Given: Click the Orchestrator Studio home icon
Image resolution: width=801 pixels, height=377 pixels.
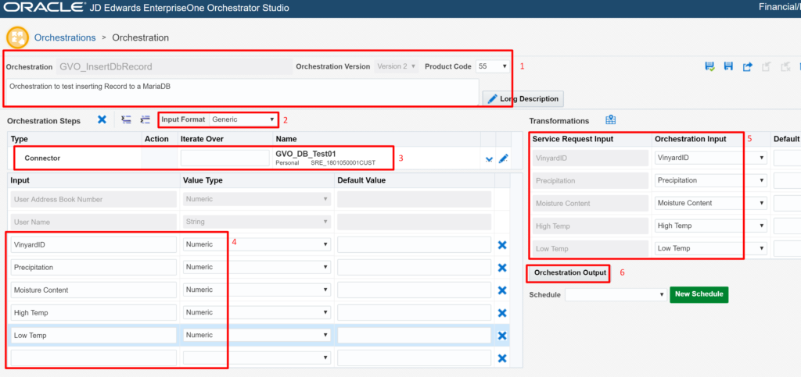Looking at the screenshot, I should [17, 37].
